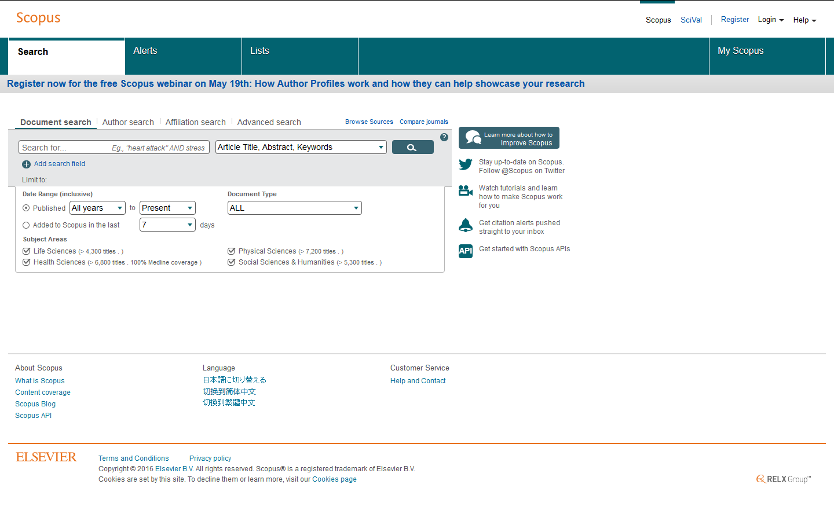
Task: Select the Search tab
Action: point(67,56)
